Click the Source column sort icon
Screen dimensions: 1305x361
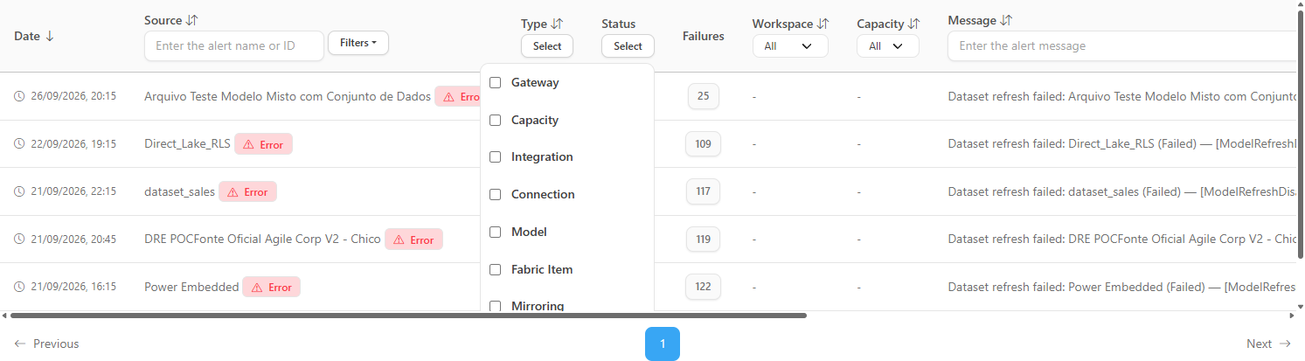[192, 20]
